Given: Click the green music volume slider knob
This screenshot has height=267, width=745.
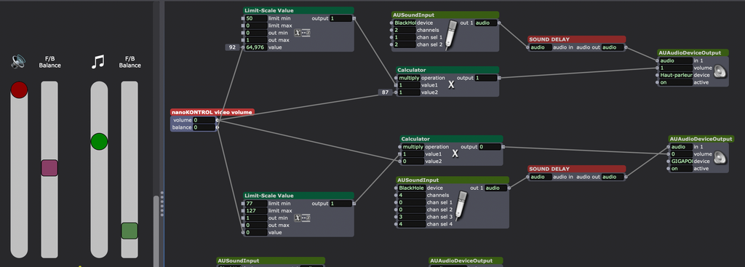Looking at the screenshot, I should (99, 141).
